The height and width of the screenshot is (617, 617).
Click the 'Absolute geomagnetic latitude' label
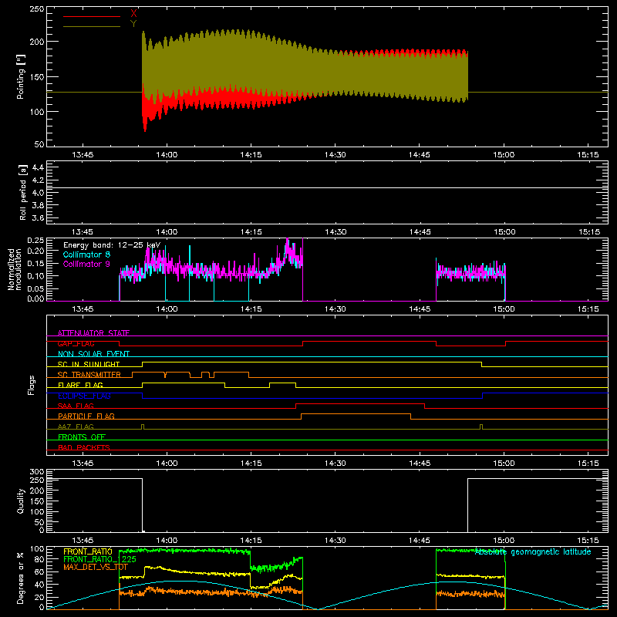coord(533,552)
